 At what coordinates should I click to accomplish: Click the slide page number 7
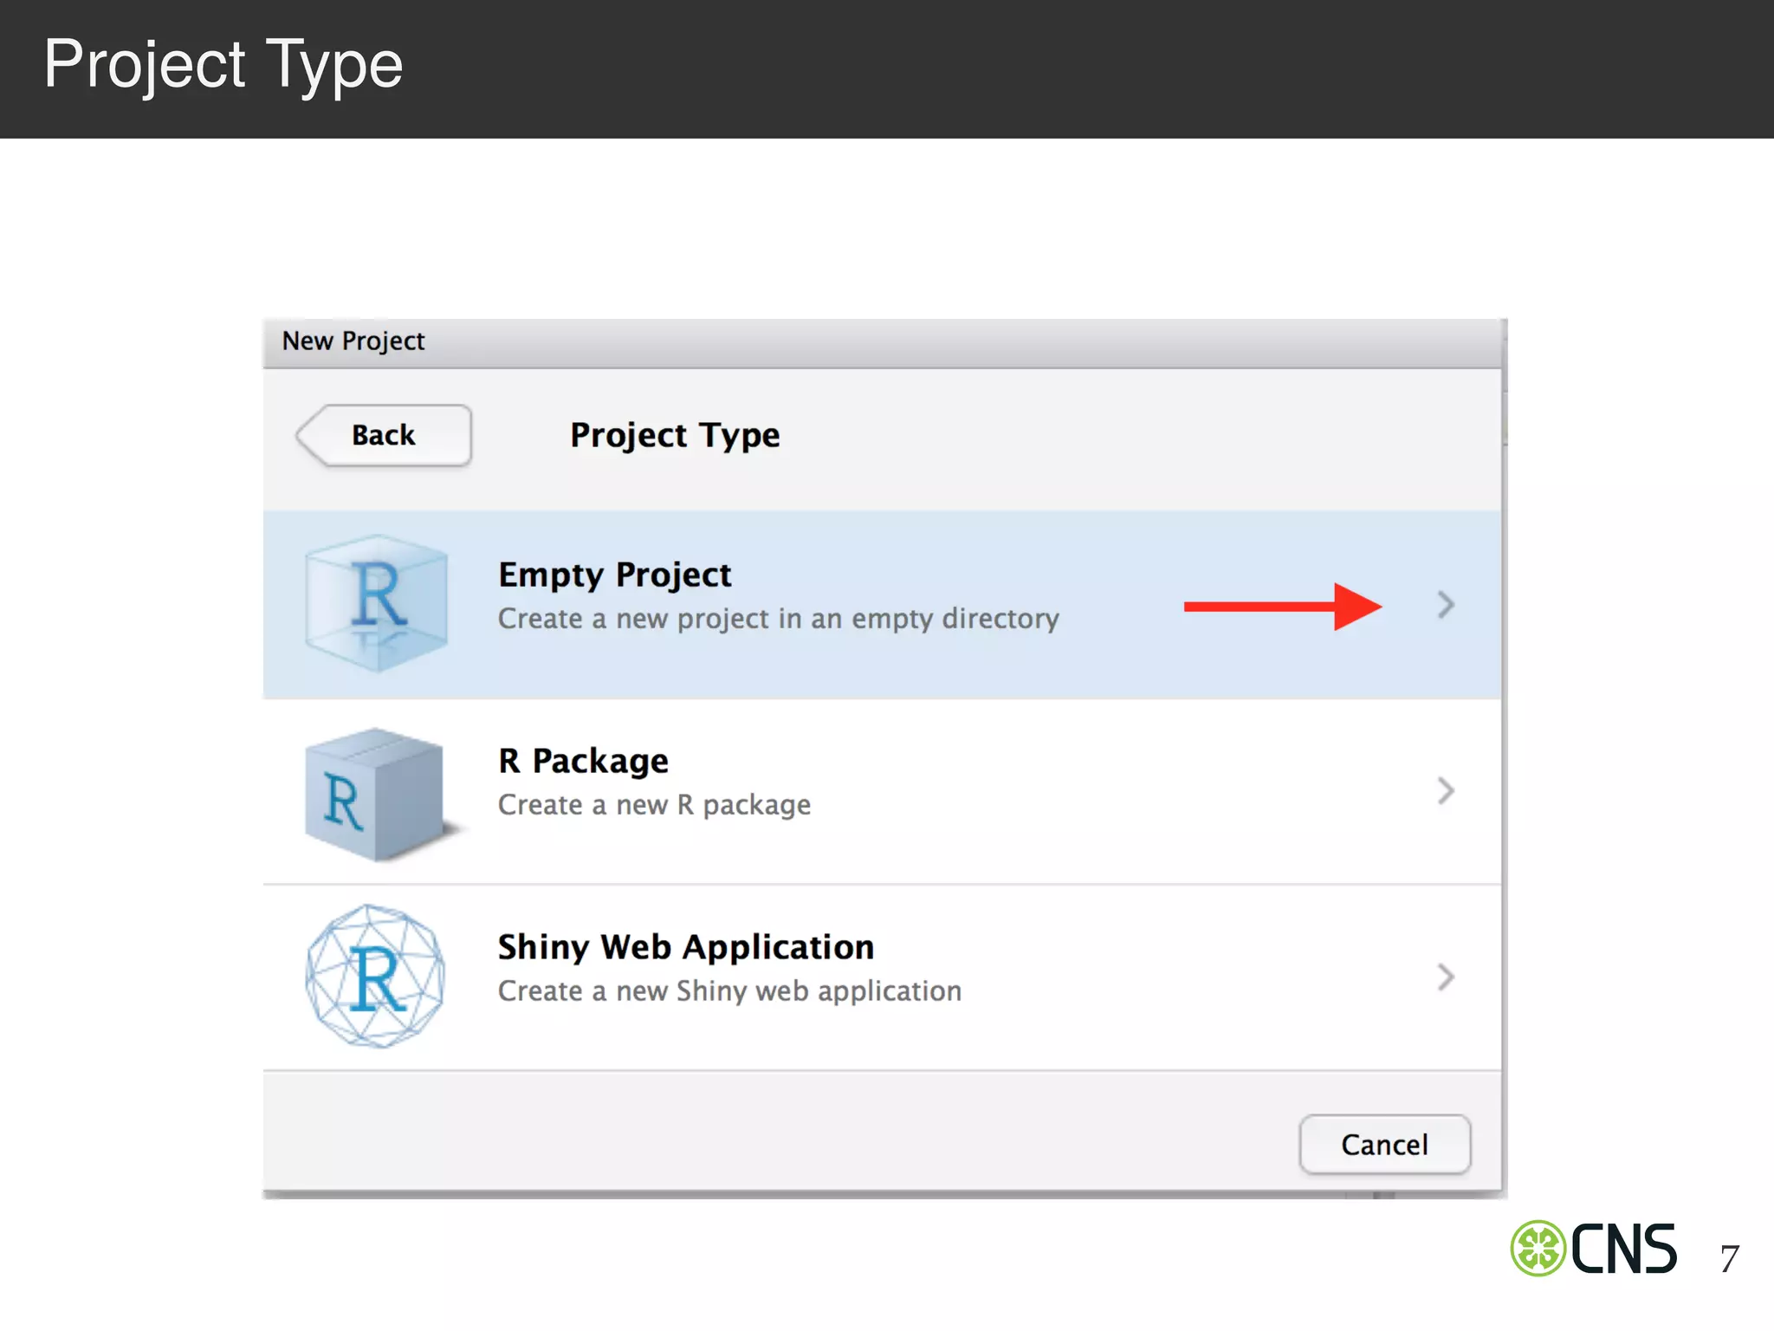(x=1729, y=1259)
